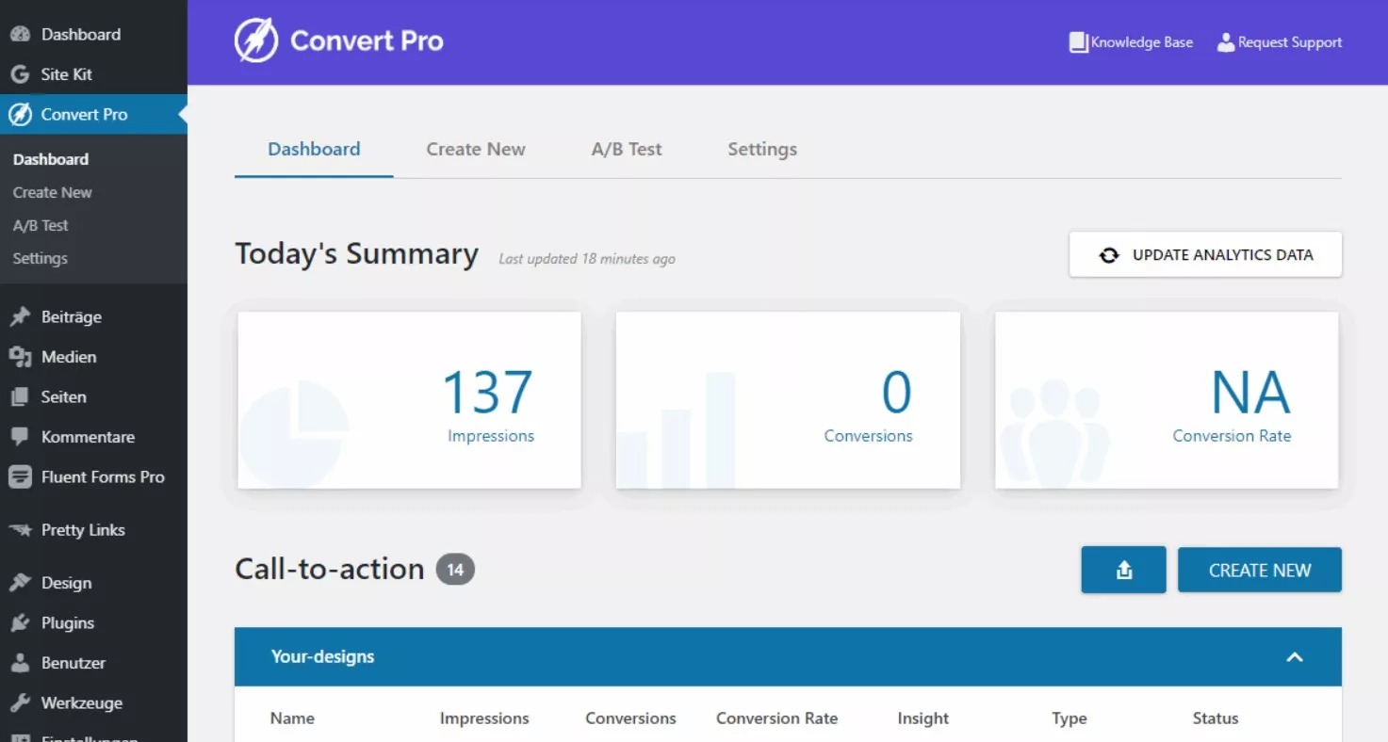Screen dimensions: 1388x742
Task: Click the Convert Pro logo icon
Action: pos(254,41)
